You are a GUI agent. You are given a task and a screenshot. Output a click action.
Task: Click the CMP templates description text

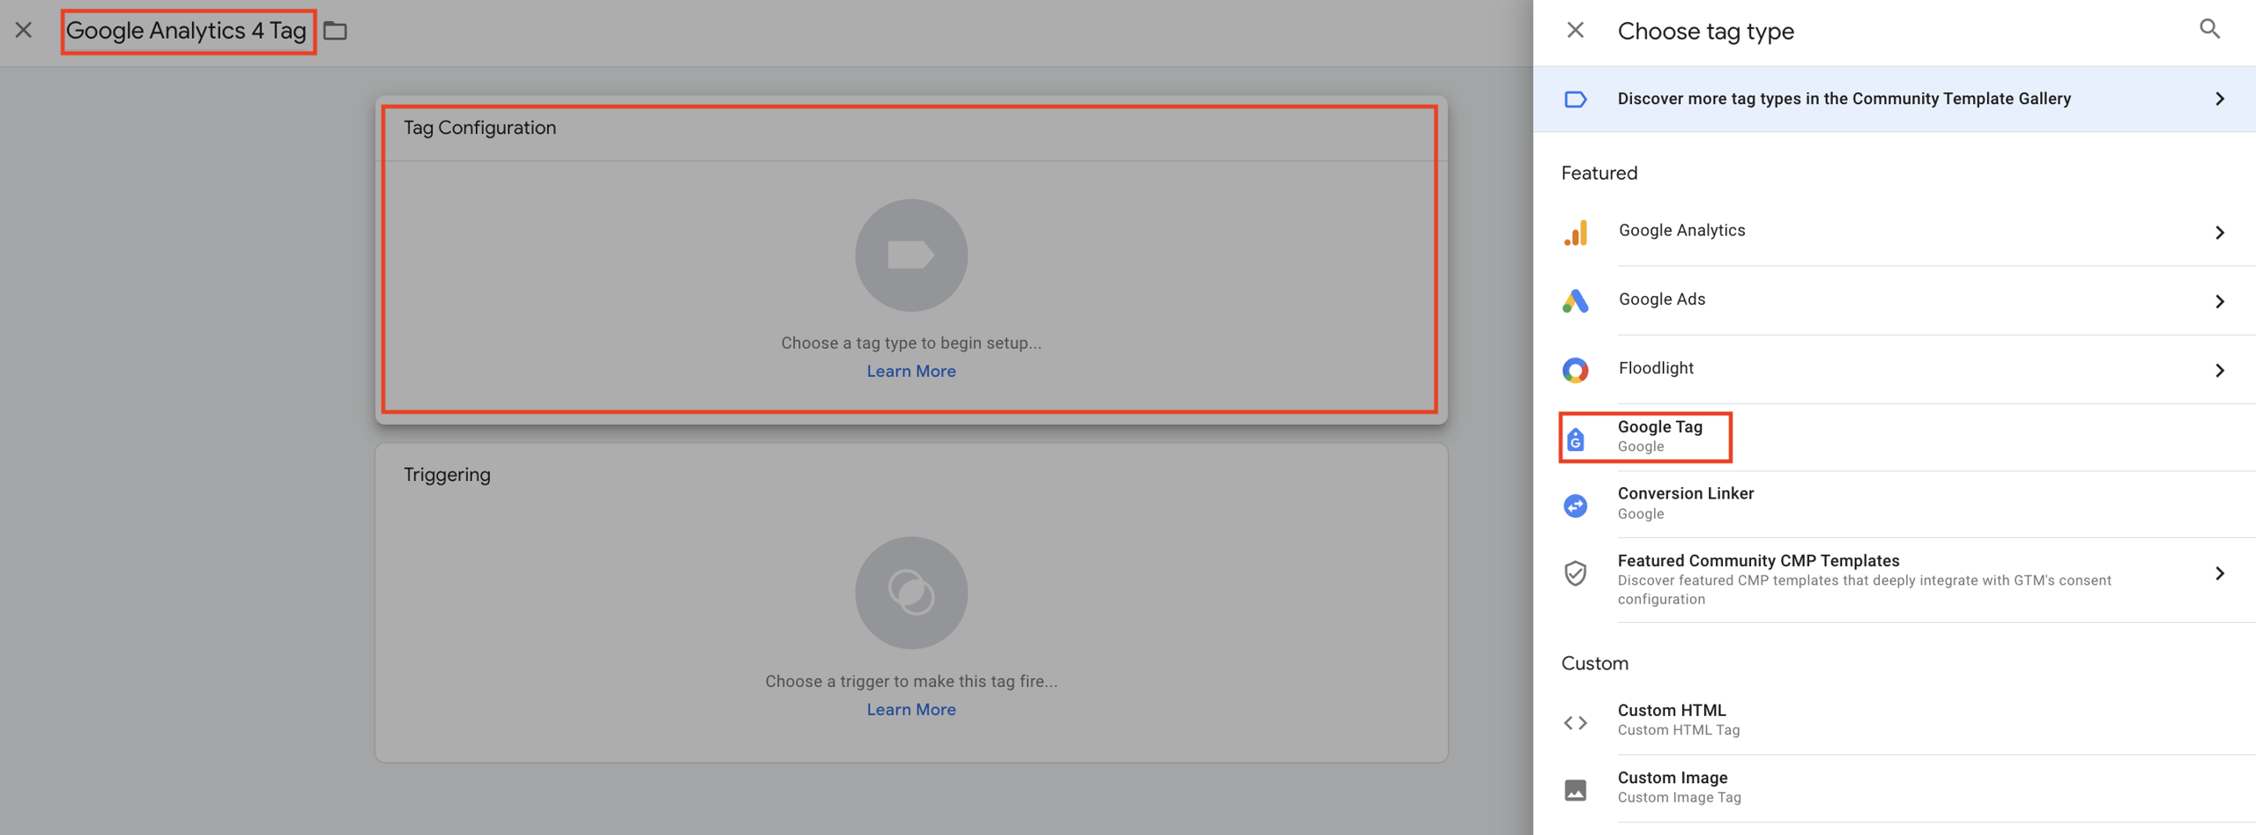[1865, 590]
